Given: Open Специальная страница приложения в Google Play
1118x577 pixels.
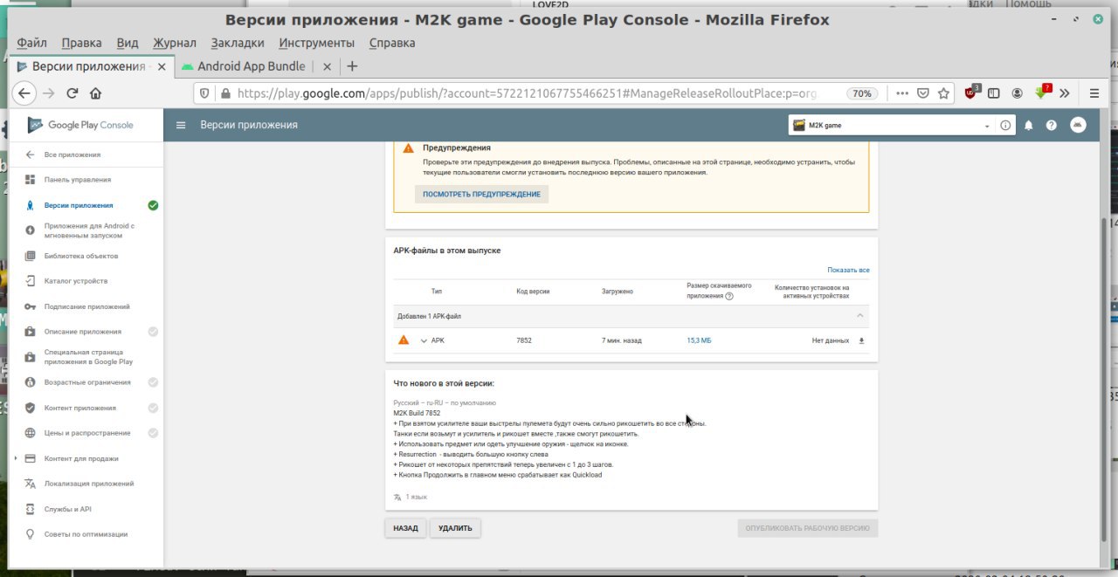Looking at the screenshot, I should 88,357.
